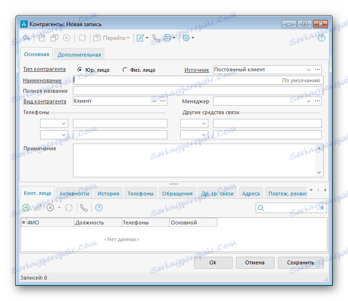Click the Отмена button

(x=255, y=262)
